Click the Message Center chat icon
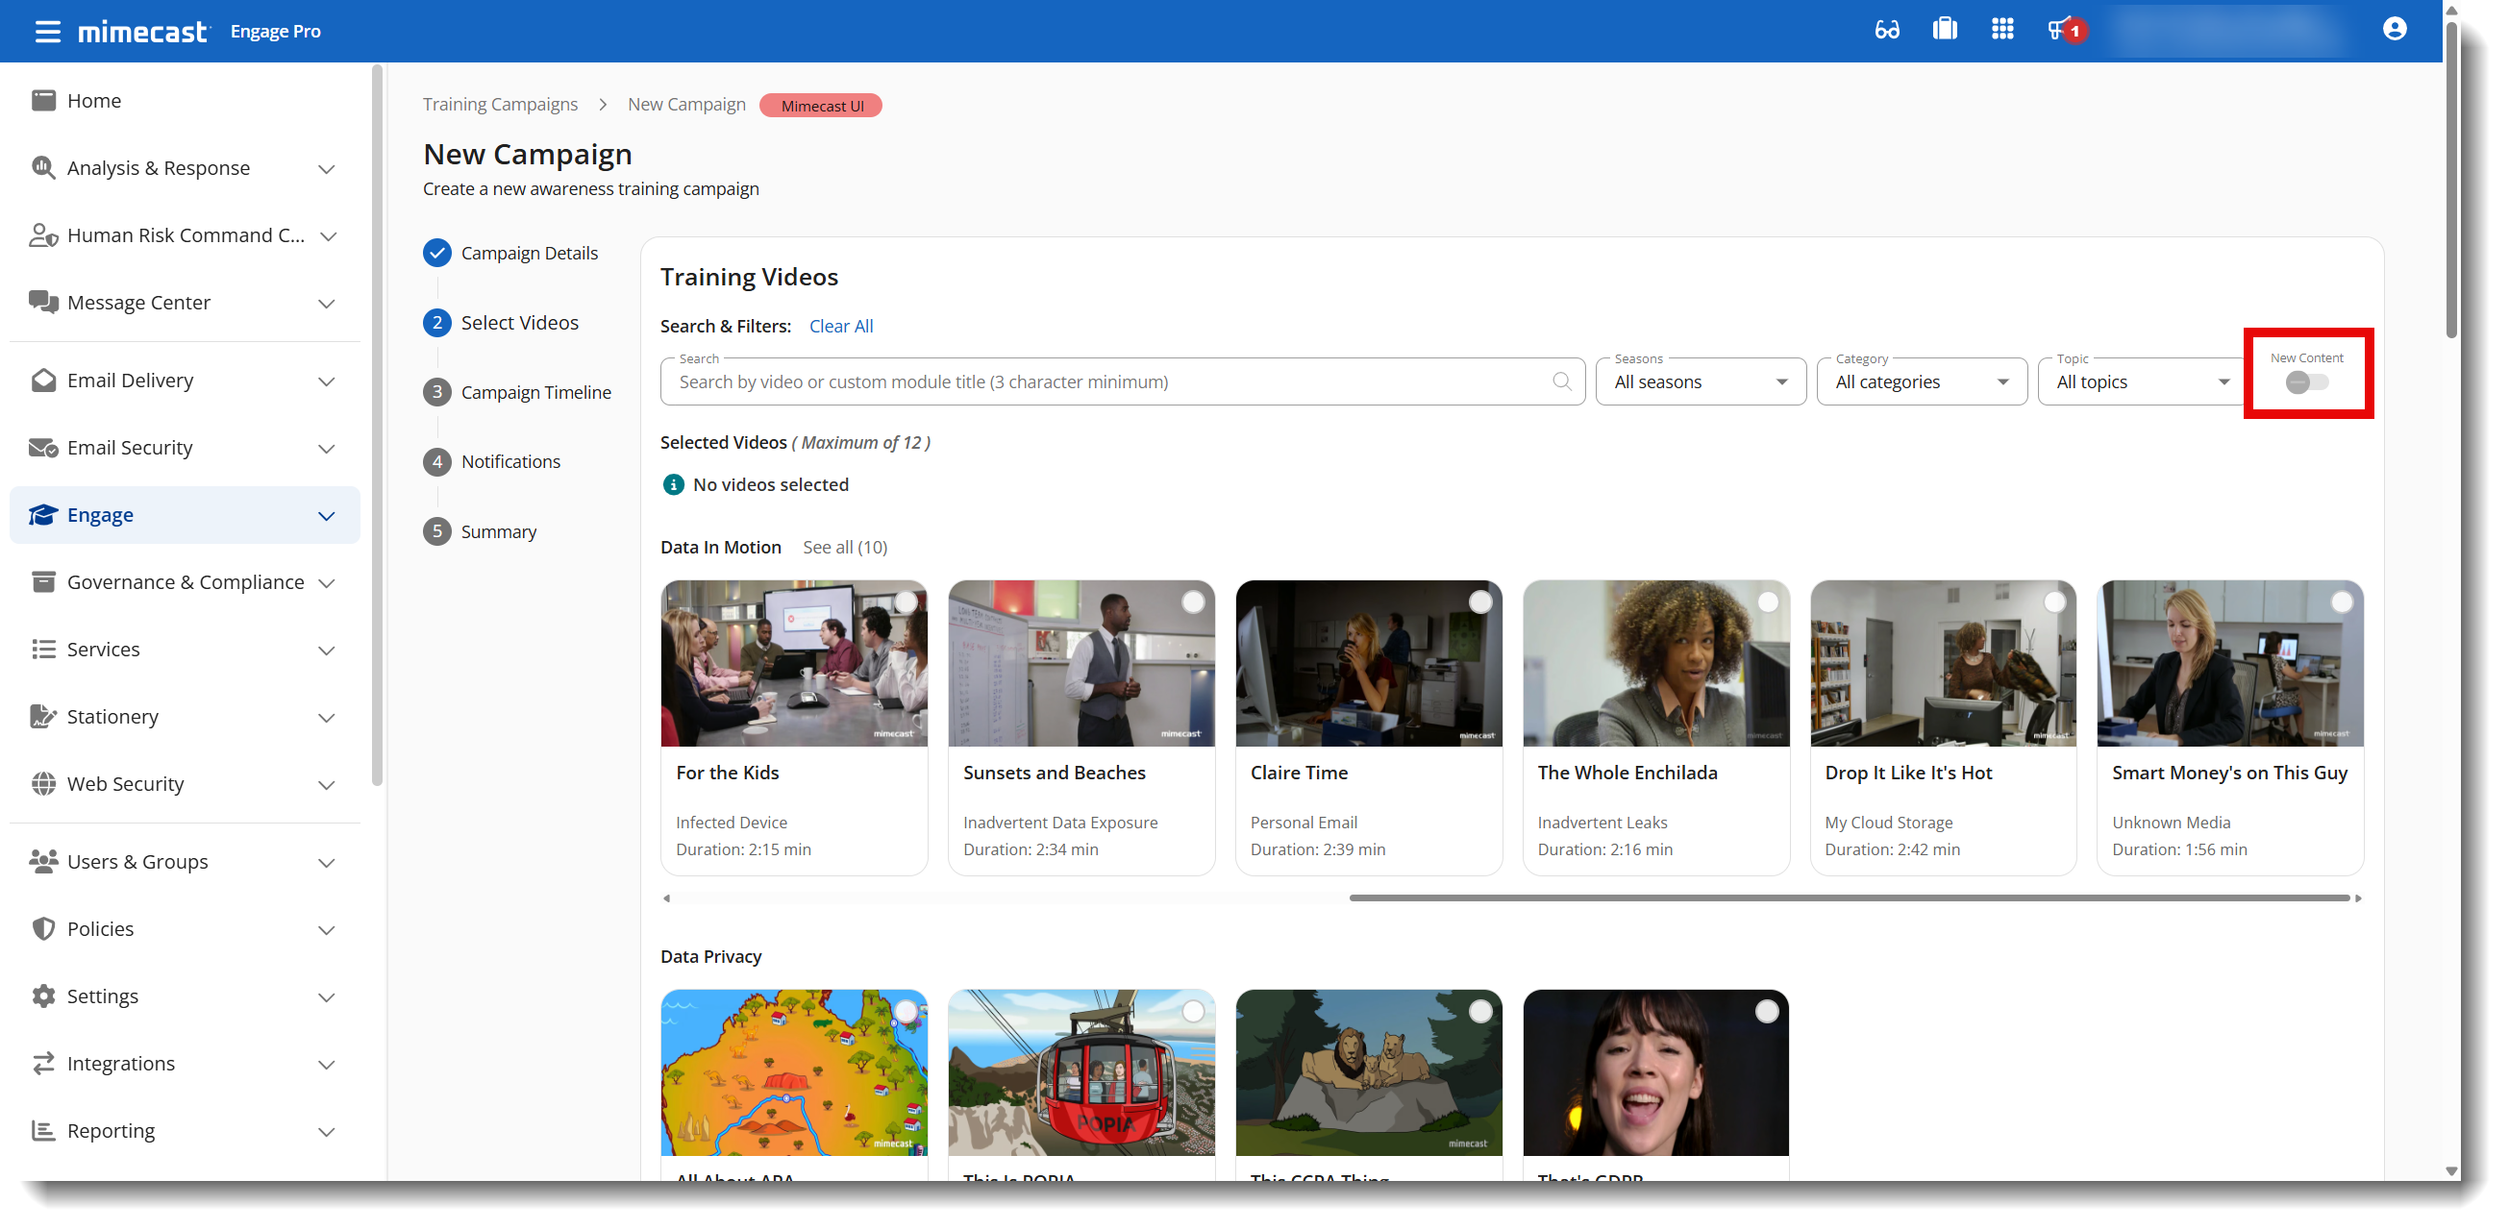 pyautogui.click(x=43, y=302)
